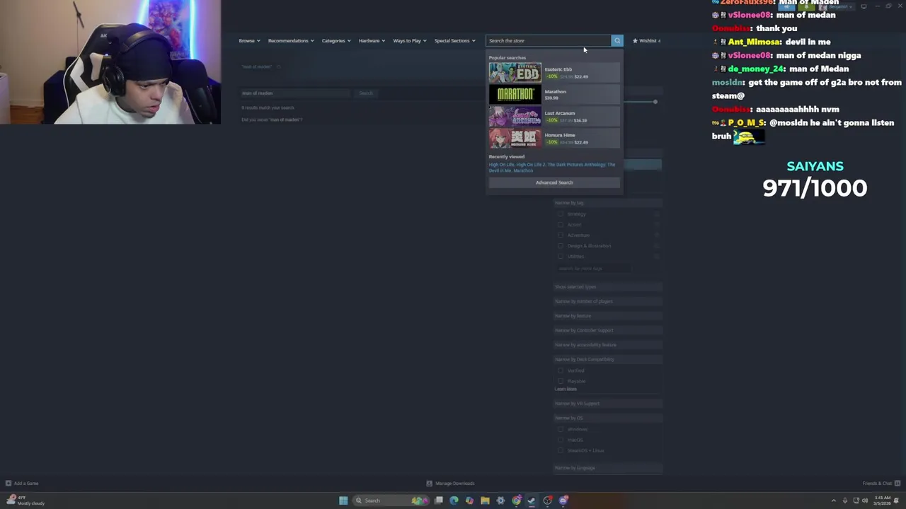Click the Search the store input field
Screen dimensions: 906x509
click(548, 41)
